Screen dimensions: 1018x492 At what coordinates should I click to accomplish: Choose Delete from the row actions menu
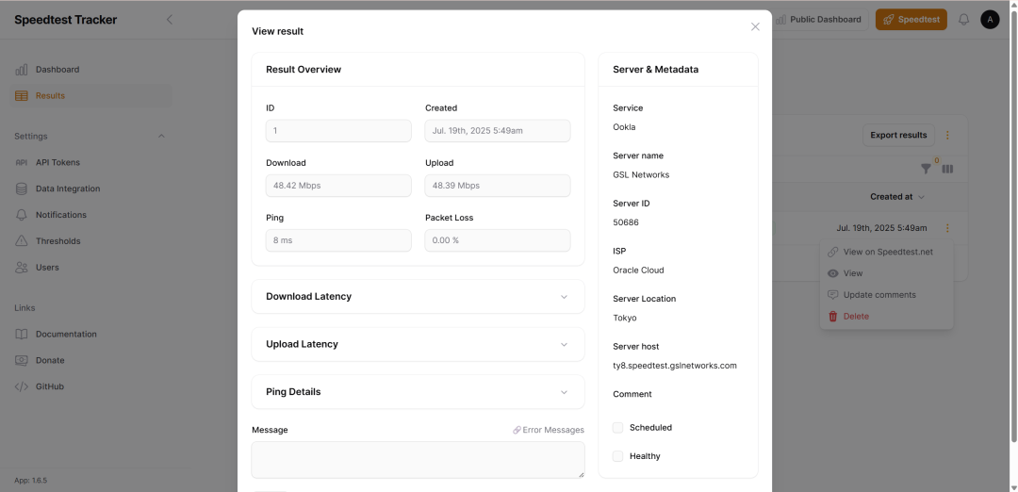click(855, 317)
